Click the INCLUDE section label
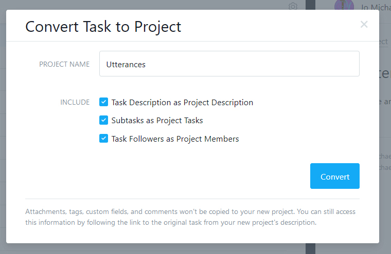The height and width of the screenshot is (254, 391). 75,102
